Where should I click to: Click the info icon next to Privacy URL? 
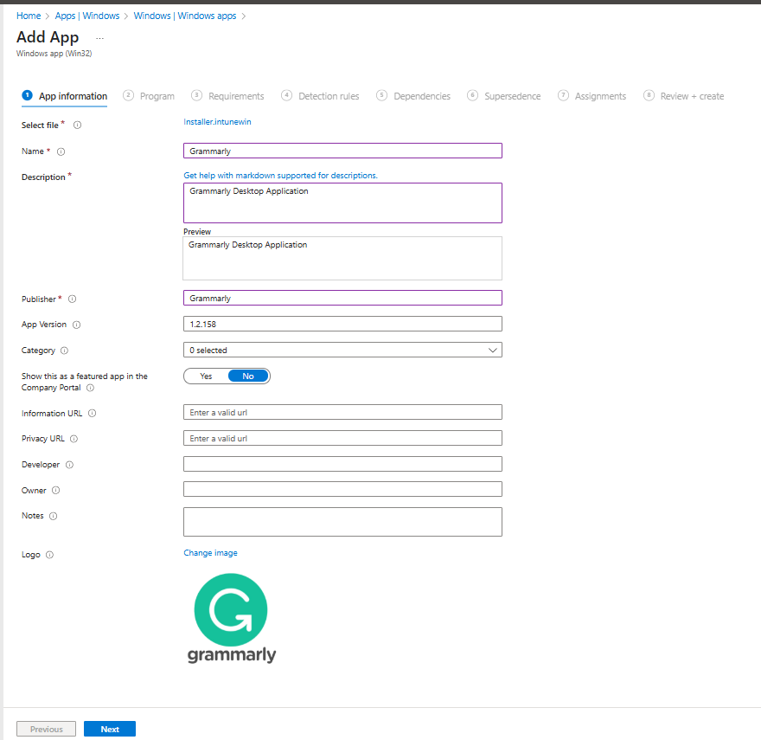click(x=74, y=439)
